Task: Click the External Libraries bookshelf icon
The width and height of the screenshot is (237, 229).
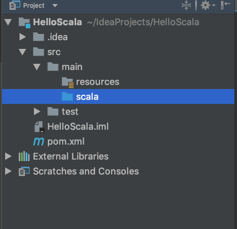Action: click(x=24, y=156)
